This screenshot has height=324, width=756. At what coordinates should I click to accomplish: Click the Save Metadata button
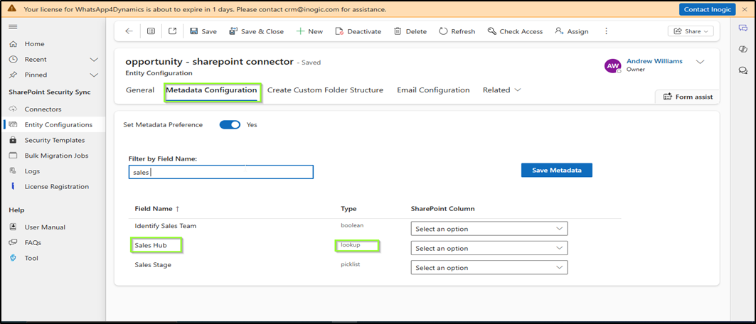point(556,171)
